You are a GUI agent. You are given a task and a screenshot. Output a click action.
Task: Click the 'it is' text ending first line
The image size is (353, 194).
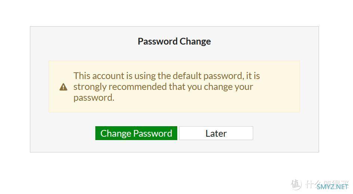[253, 76]
